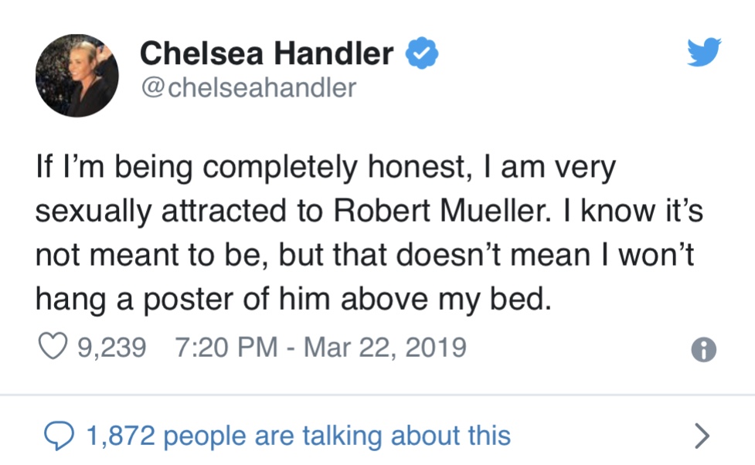This screenshot has width=755, height=465.
Task: Open the conversation with the right chevron
Action: point(702,436)
